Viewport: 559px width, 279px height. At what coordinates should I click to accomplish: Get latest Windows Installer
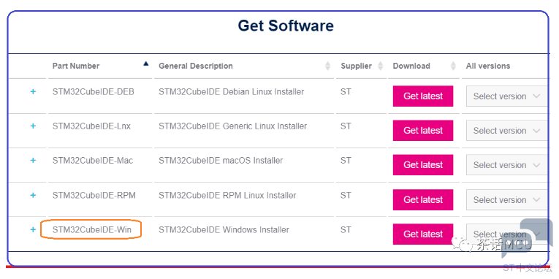pos(423,234)
